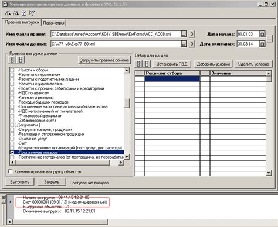Viewport: 278px width, 227px height.
Task: Close the message panel with the x icon
Action: [4, 197]
